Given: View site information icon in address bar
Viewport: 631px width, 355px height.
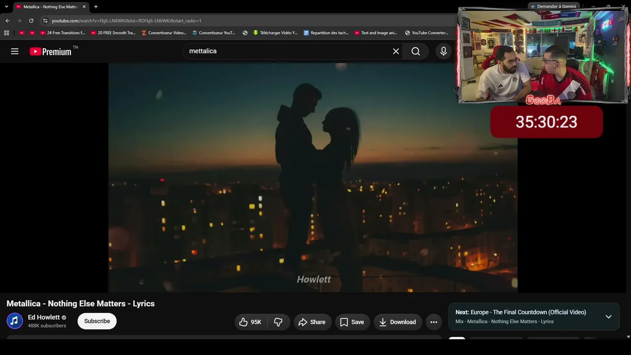Looking at the screenshot, I should coord(45,21).
